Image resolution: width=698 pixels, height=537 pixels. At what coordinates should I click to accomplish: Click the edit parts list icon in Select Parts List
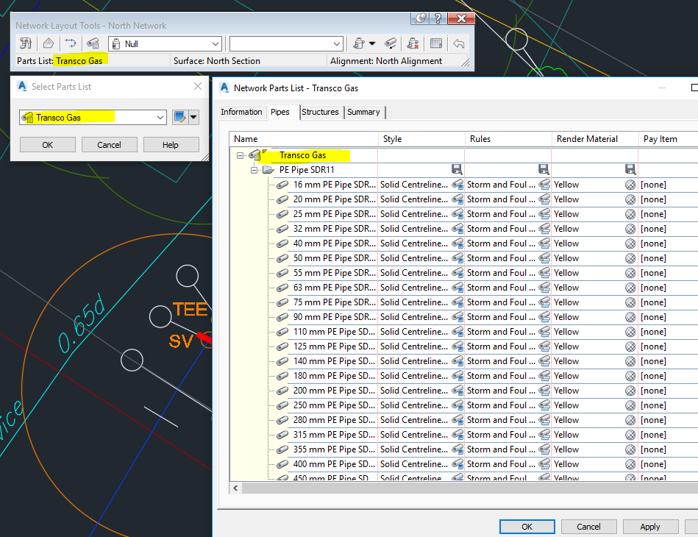click(x=180, y=117)
